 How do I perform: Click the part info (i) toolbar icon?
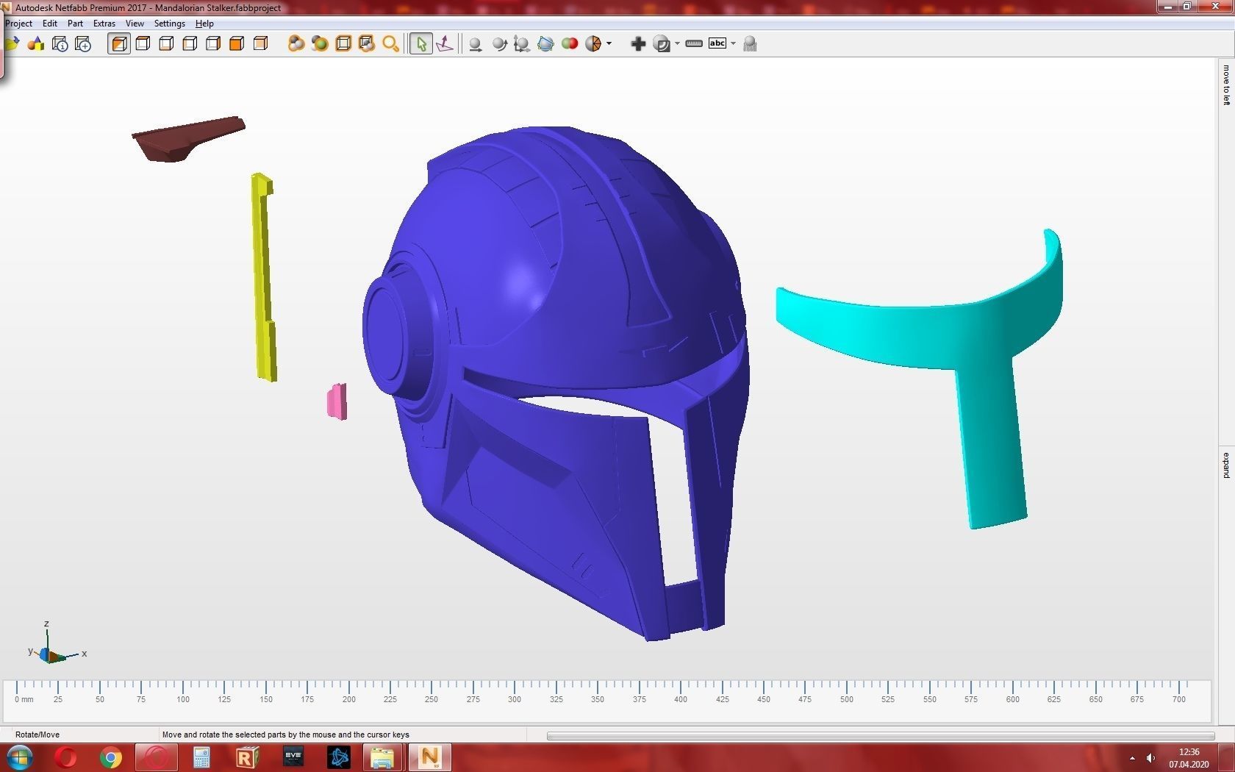pos(60,44)
